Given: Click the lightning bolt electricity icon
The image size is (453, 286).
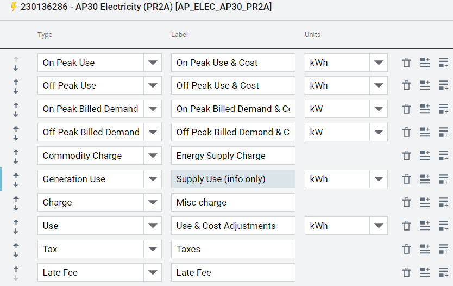Looking at the screenshot, I should [x=13, y=7].
